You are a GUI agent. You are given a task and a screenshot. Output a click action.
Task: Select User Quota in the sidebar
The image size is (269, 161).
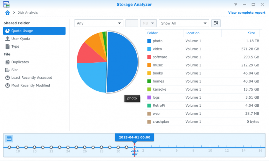click(x=21, y=38)
